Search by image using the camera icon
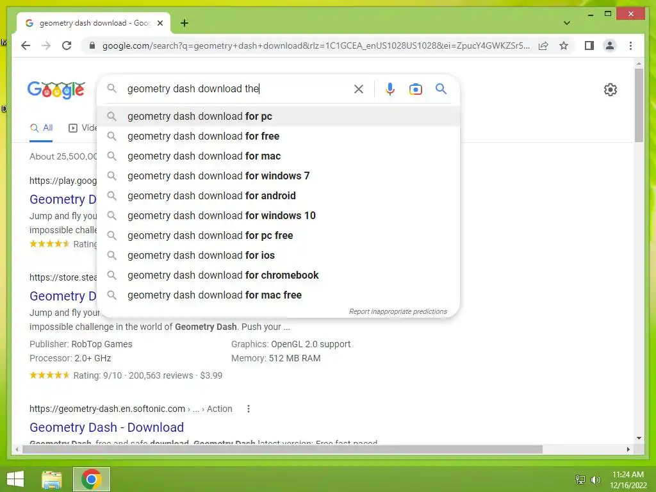 415,88
